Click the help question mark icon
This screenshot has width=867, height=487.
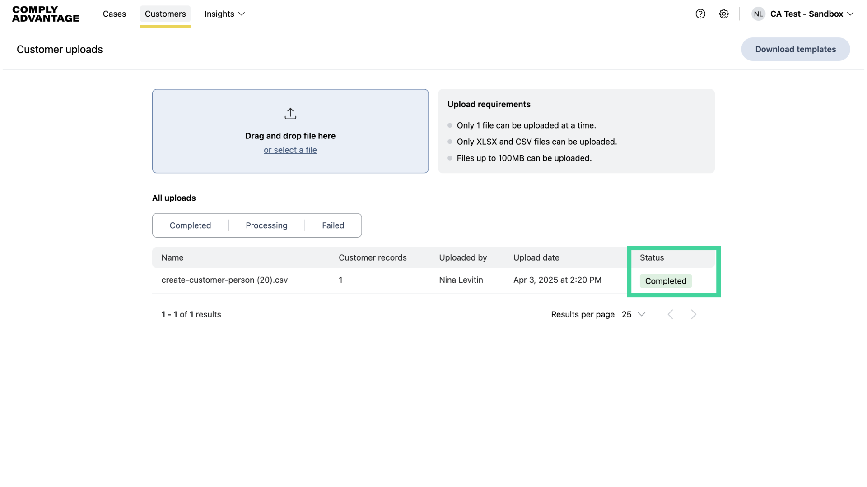(700, 14)
